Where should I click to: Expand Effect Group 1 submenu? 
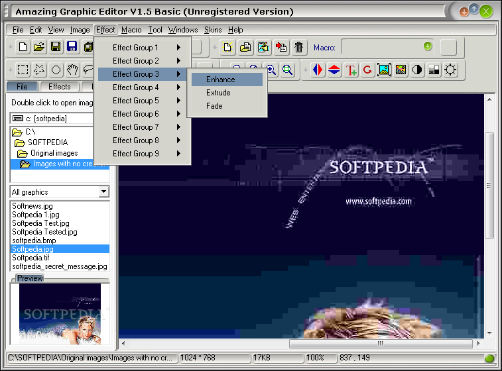click(x=142, y=48)
